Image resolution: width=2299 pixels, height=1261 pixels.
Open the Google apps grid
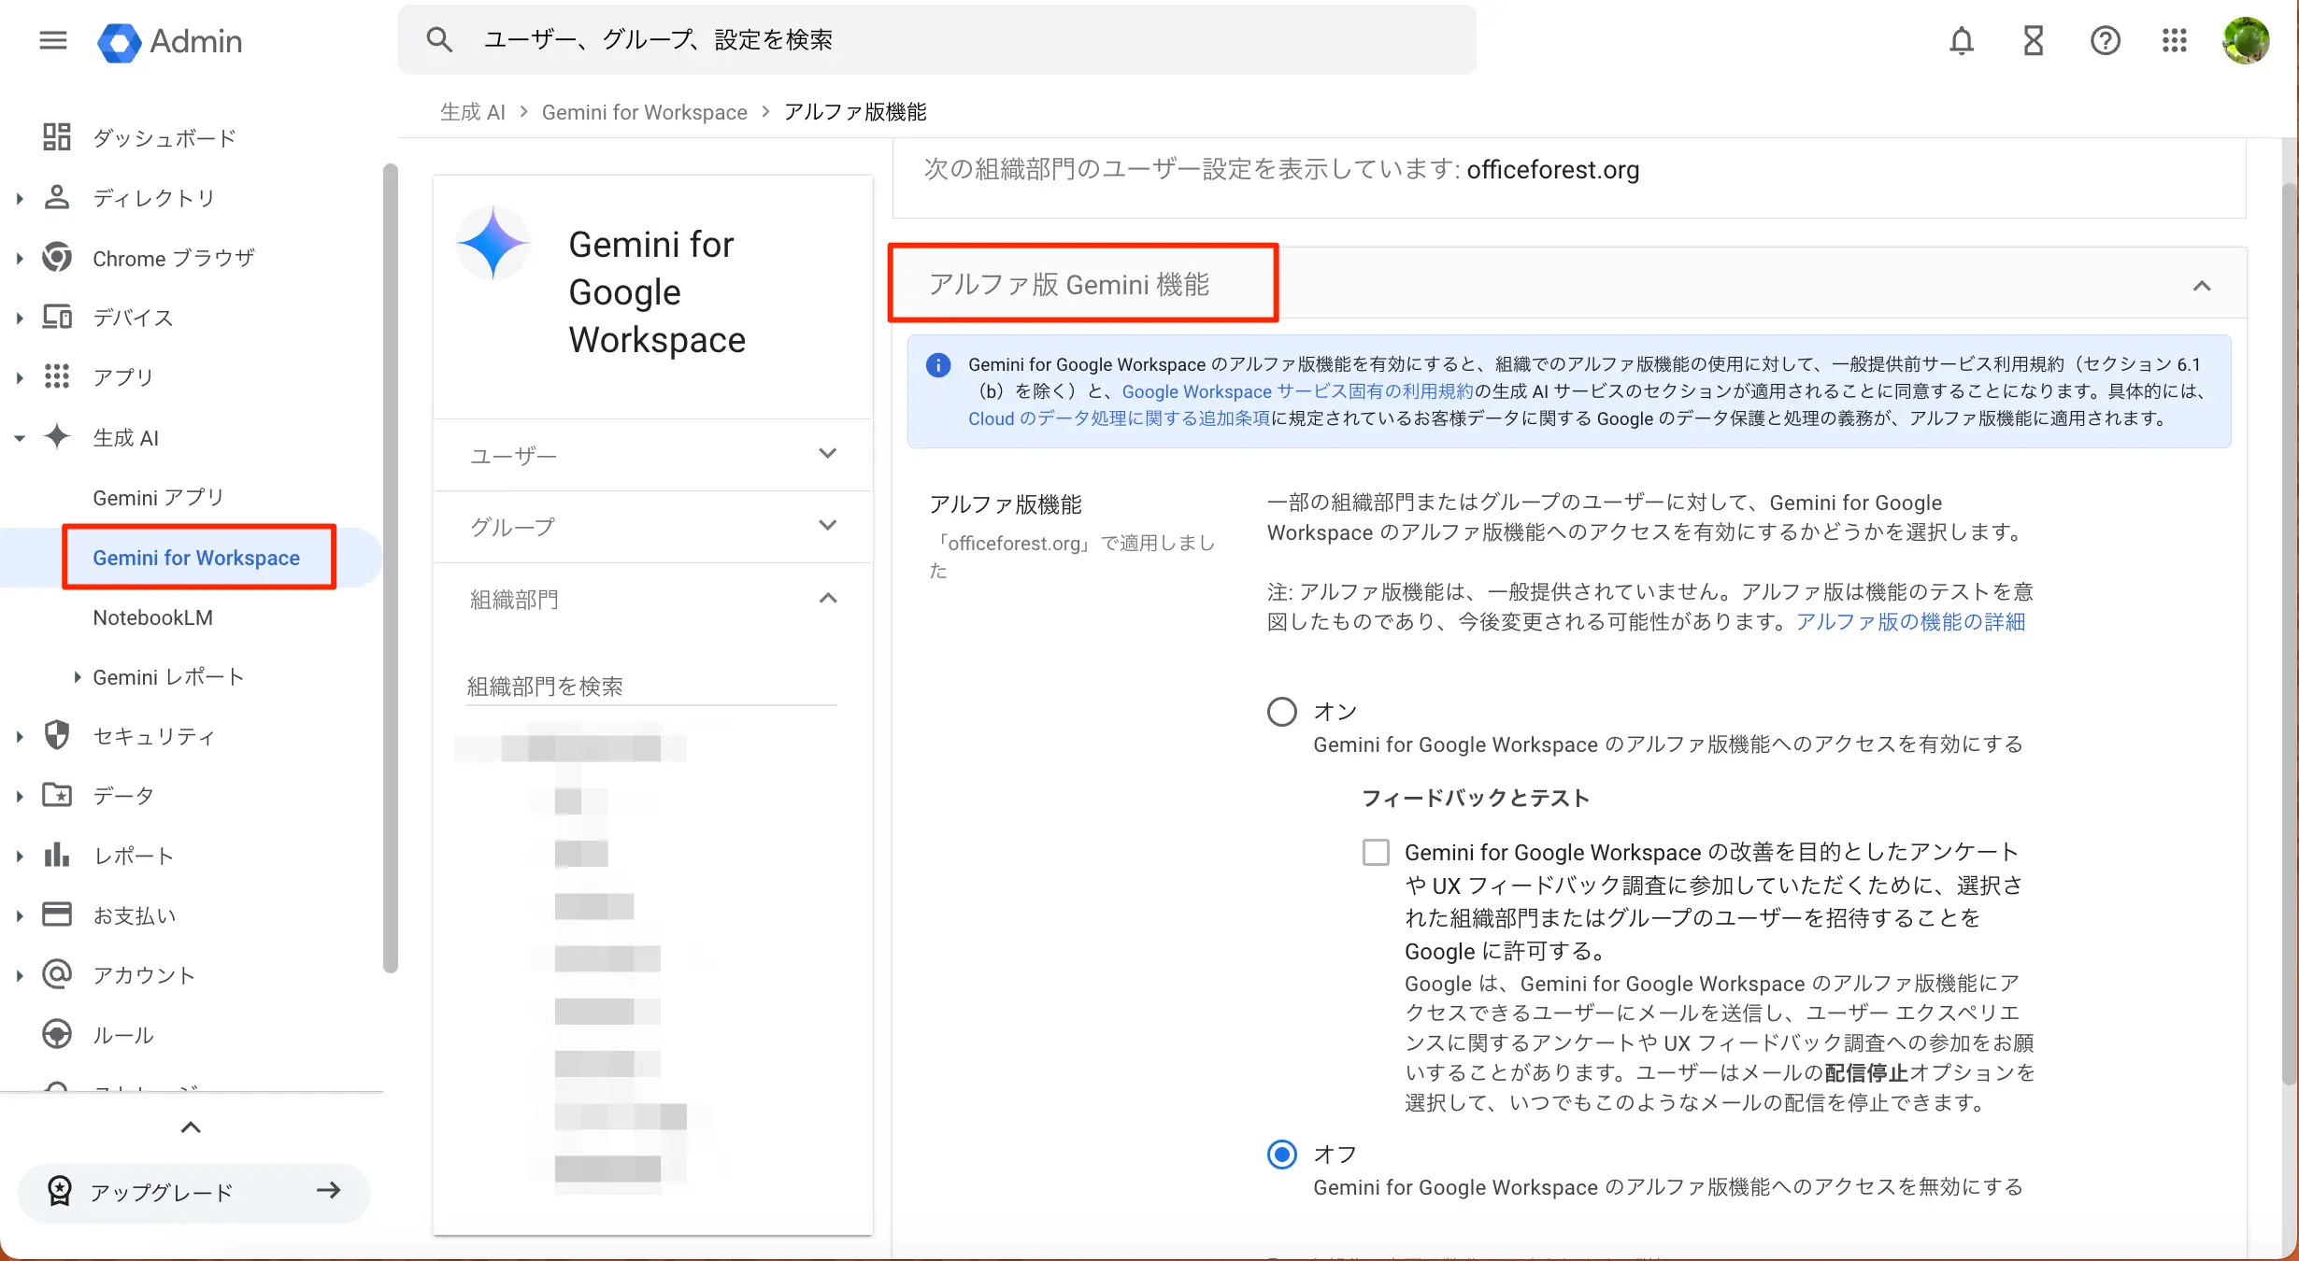[x=2175, y=41]
